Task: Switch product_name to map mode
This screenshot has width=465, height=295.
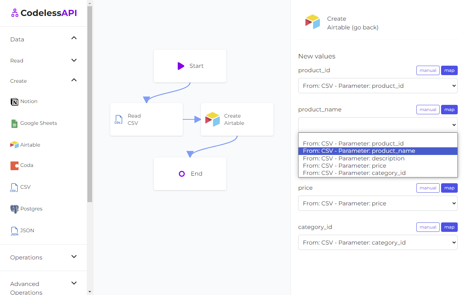Action: point(449,110)
